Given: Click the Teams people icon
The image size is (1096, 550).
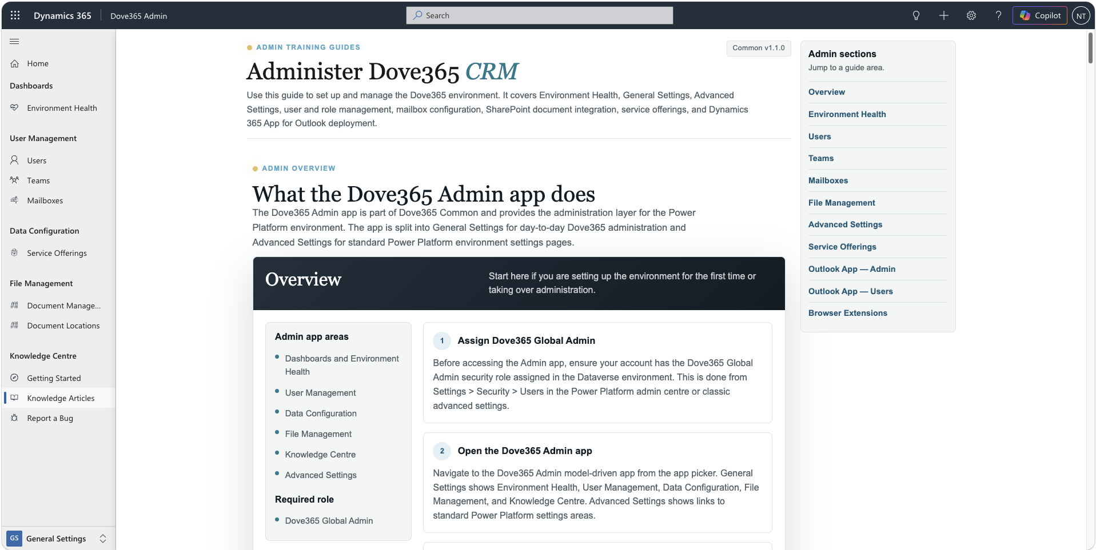Looking at the screenshot, I should click(x=15, y=180).
